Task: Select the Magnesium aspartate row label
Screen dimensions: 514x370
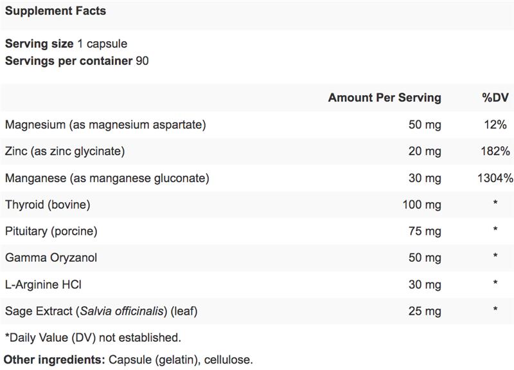Action: pos(105,125)
